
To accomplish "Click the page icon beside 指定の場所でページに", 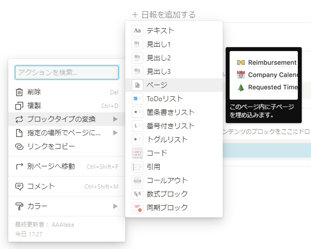I will pos(19,133).
